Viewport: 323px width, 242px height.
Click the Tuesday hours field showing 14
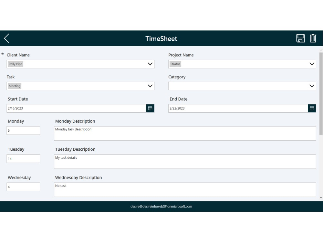pyautogui.click(x=23, y=158)
